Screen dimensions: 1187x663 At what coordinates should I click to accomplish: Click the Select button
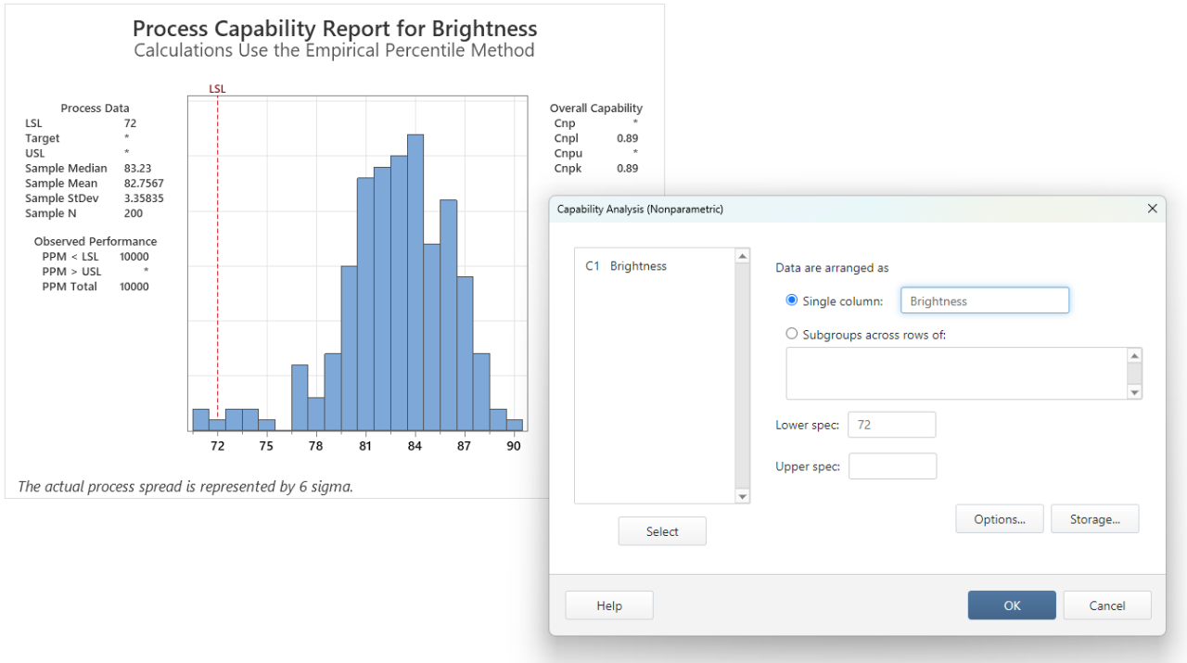661,530
